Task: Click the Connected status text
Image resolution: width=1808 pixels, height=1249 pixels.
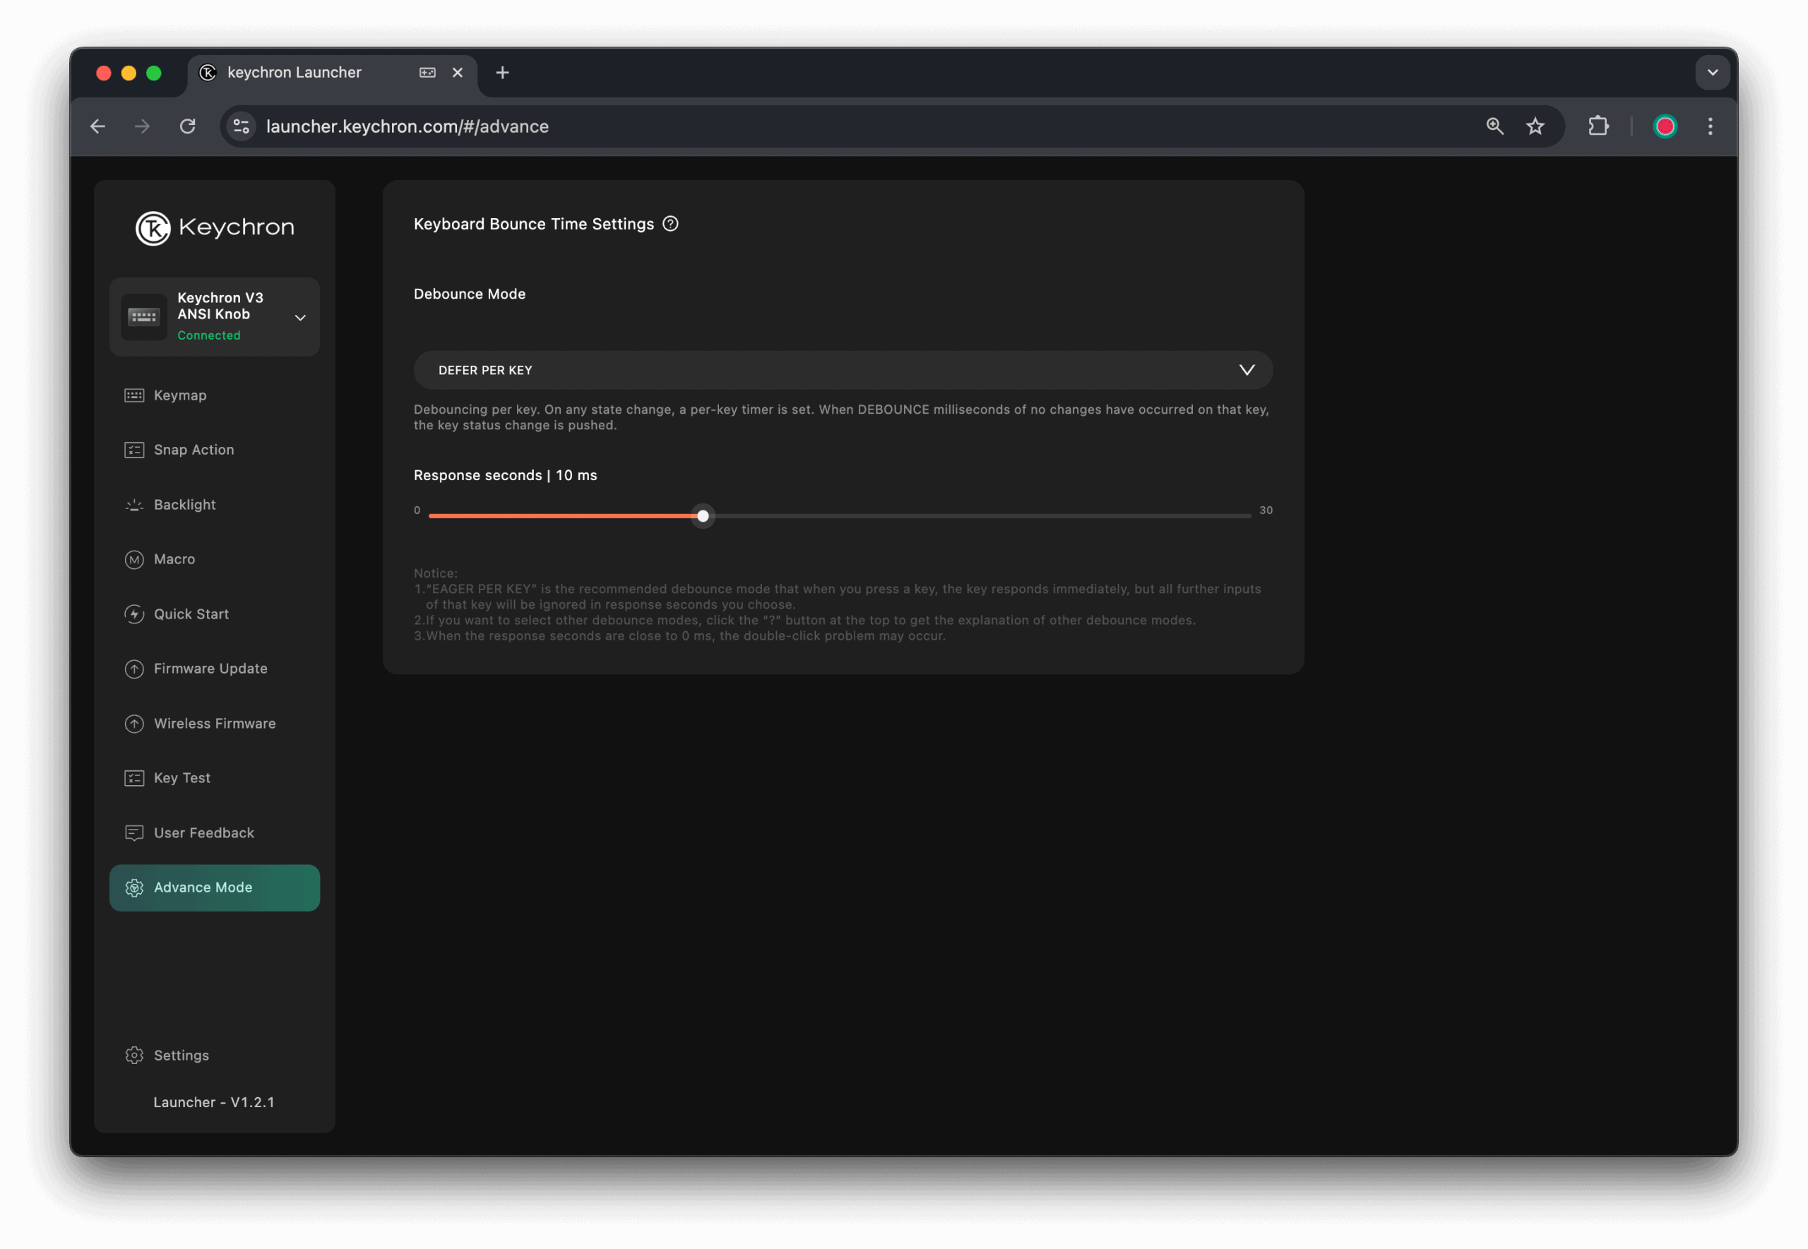Action: [x=209, y=335]
